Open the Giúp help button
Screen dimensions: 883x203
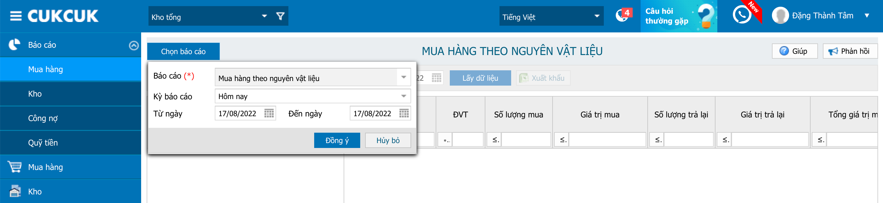pos(795,51)
